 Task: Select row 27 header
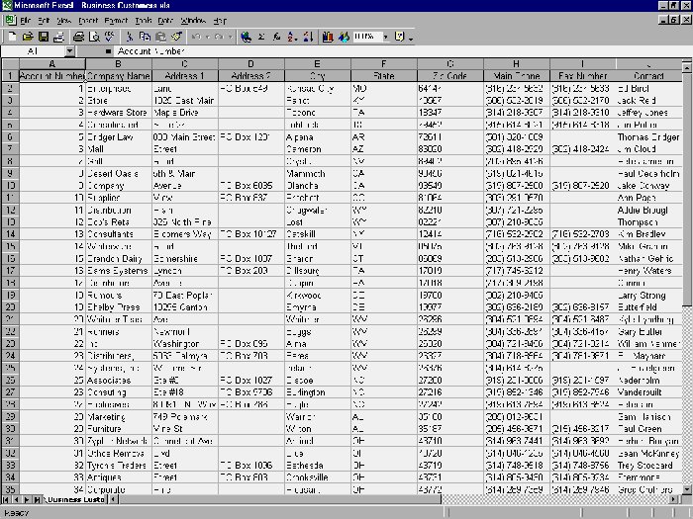pyautogui.click(x=10, y=391)
